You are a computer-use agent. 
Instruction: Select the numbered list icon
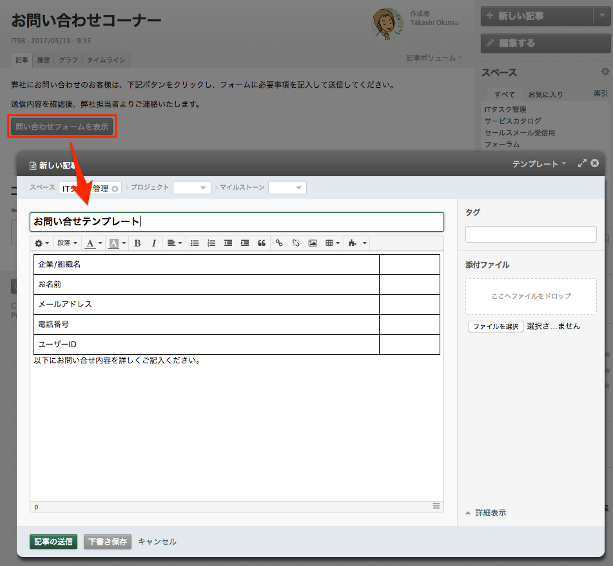click(211, 243)
